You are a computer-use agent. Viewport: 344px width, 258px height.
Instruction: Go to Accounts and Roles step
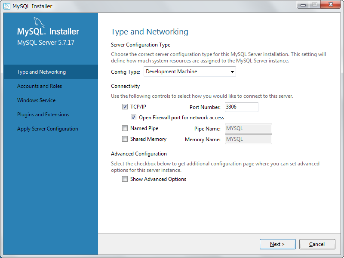point(40,86)
